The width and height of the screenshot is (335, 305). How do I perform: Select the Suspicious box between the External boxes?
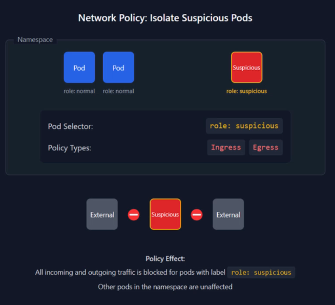point(165,214)
